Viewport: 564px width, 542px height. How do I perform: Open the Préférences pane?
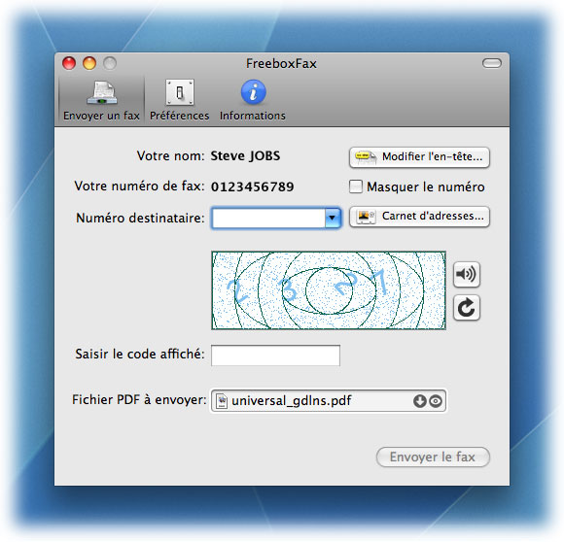pyautogui.click(x=180, y=101)
